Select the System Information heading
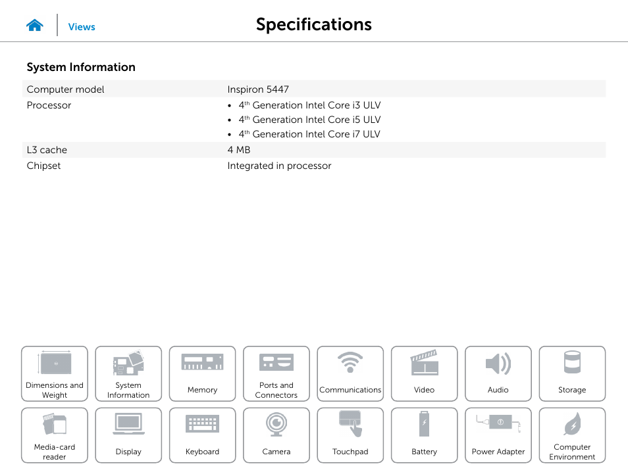The height and width of the screenshot is (474, 628). coord(81,67)
